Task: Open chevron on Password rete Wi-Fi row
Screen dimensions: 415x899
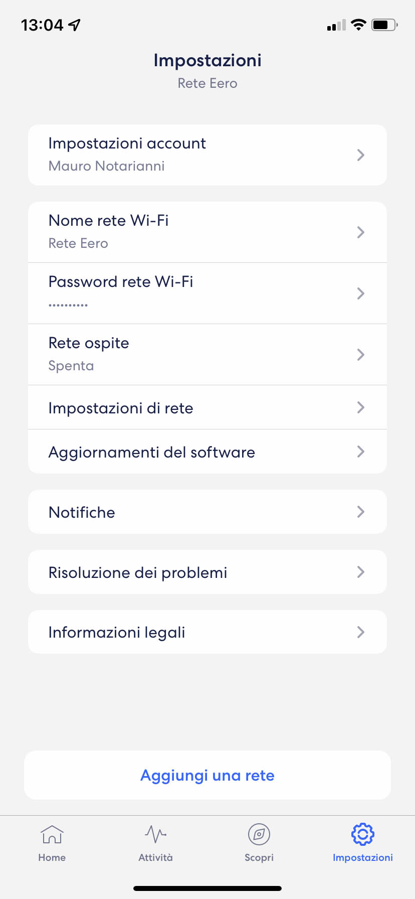Action: pyautogui.click(x=360, y=293)
